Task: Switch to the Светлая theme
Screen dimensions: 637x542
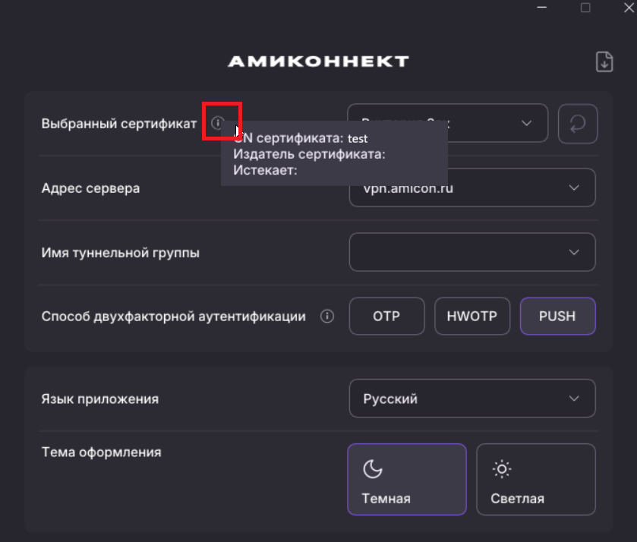Action: click(x=536, y=480)
